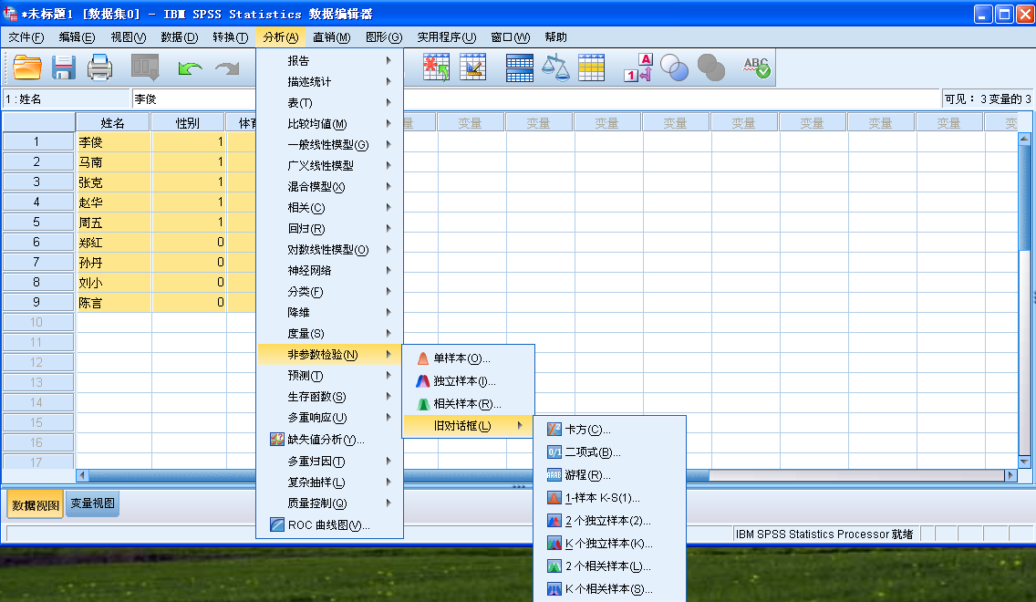Expand the 旧对话框(L) submenu
The image size is (1036, 602).
pyautogui.click(x=468, y=426)
